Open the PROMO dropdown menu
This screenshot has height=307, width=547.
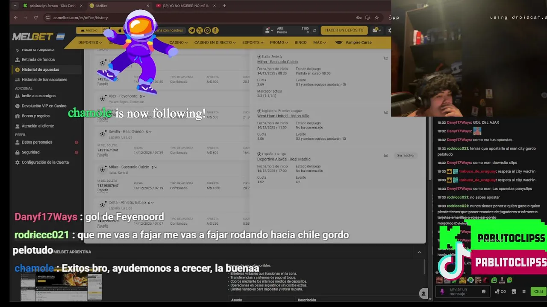click(x=279, y=43)
